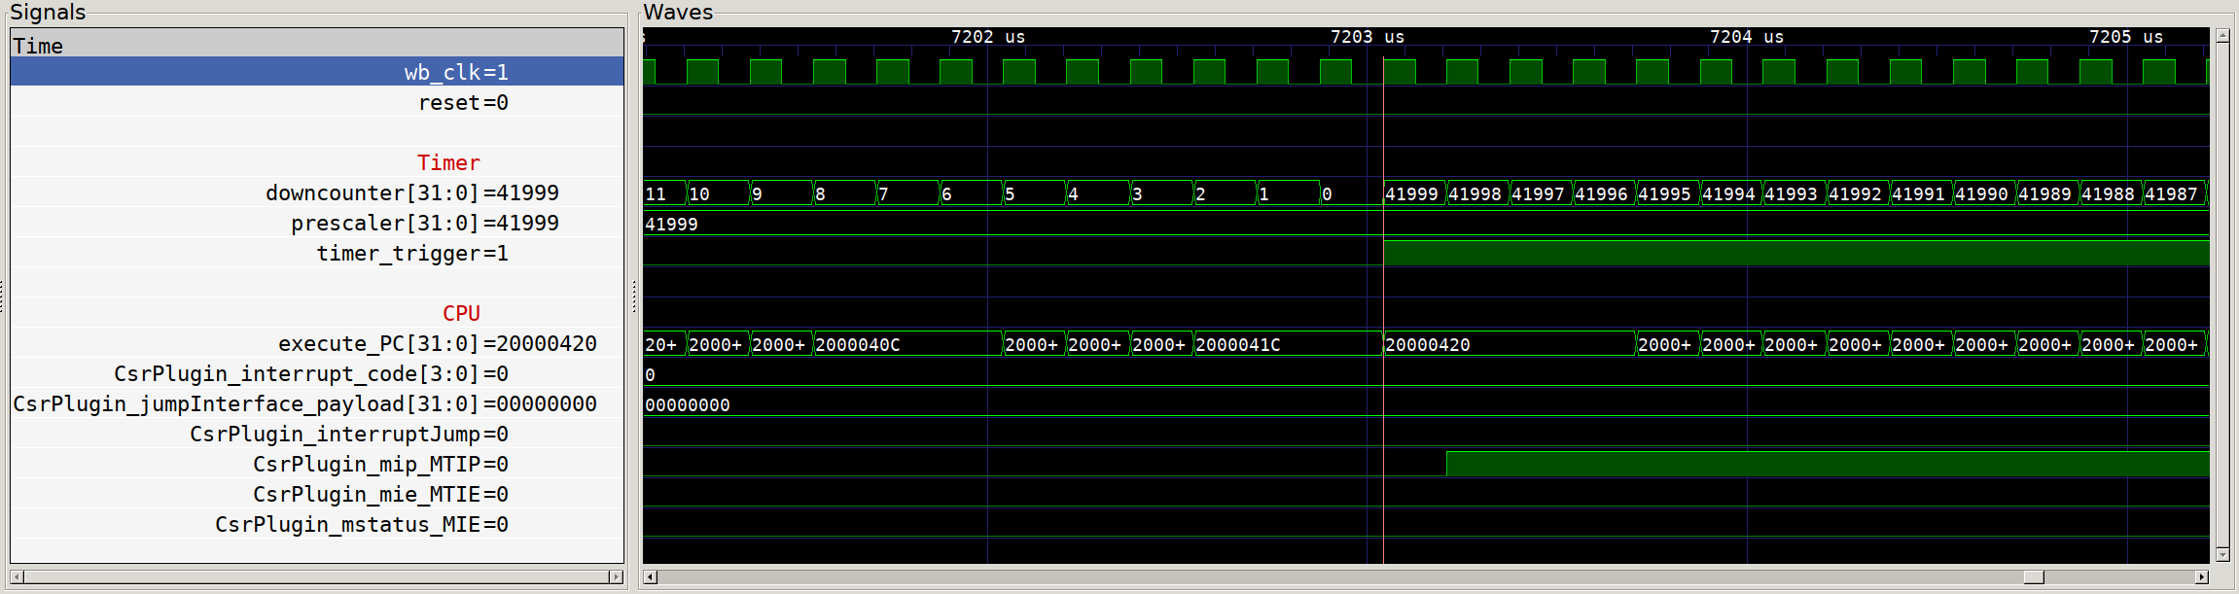Click the 7203 us time ruler label
This screenshot has height=594, width=2239.
(1368, 37)
